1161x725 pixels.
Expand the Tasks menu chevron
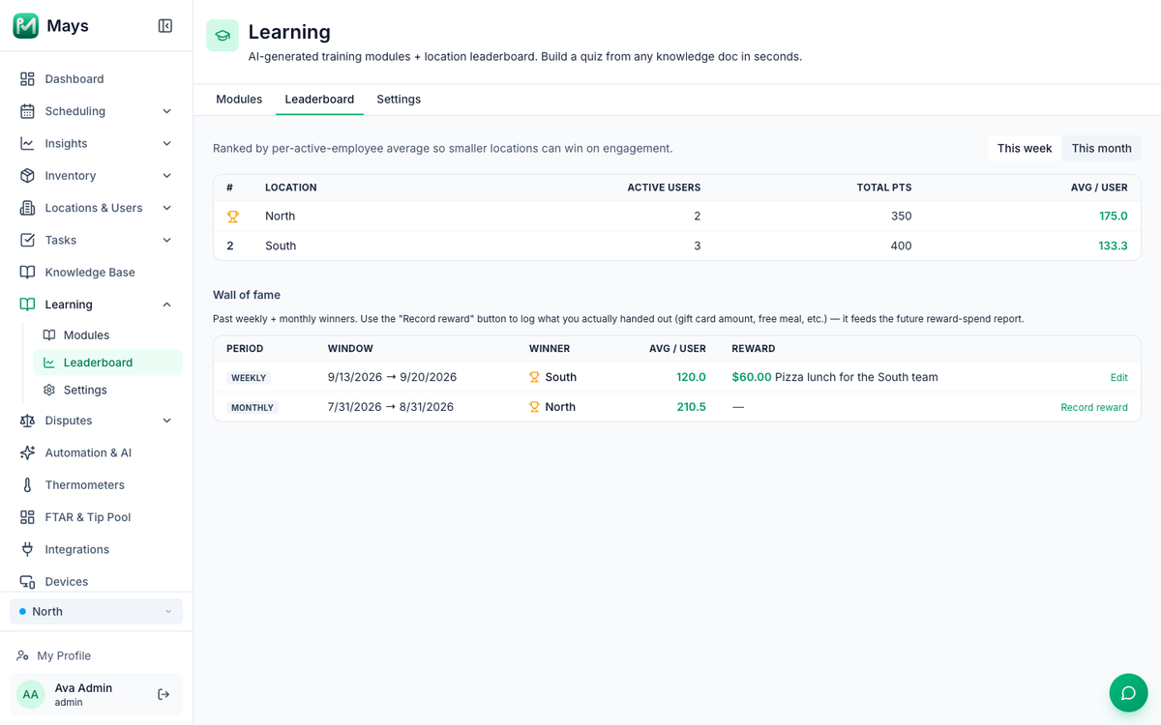[166, 240]
